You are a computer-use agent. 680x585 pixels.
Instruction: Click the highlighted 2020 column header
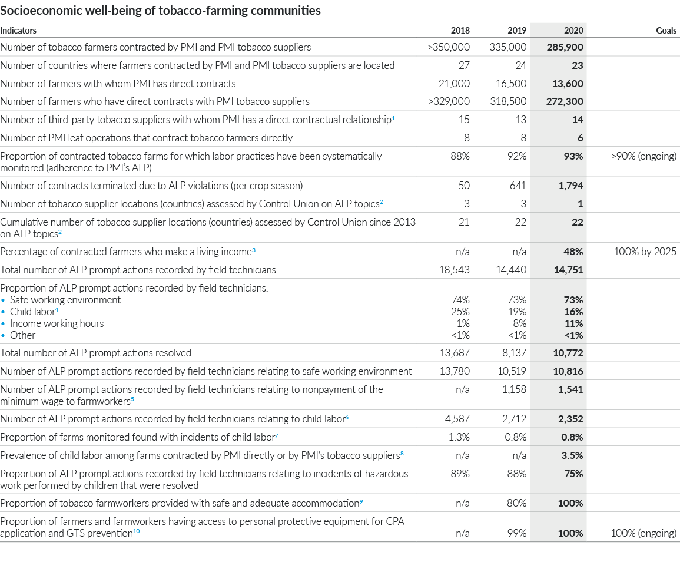(573, 31)
